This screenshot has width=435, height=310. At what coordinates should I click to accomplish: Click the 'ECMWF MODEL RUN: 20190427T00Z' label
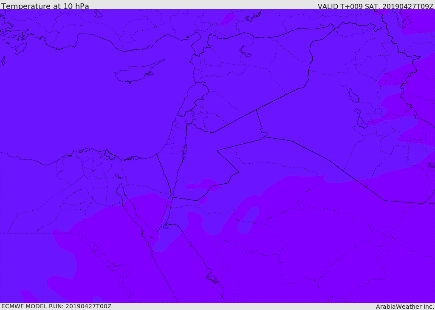[56, 306]
